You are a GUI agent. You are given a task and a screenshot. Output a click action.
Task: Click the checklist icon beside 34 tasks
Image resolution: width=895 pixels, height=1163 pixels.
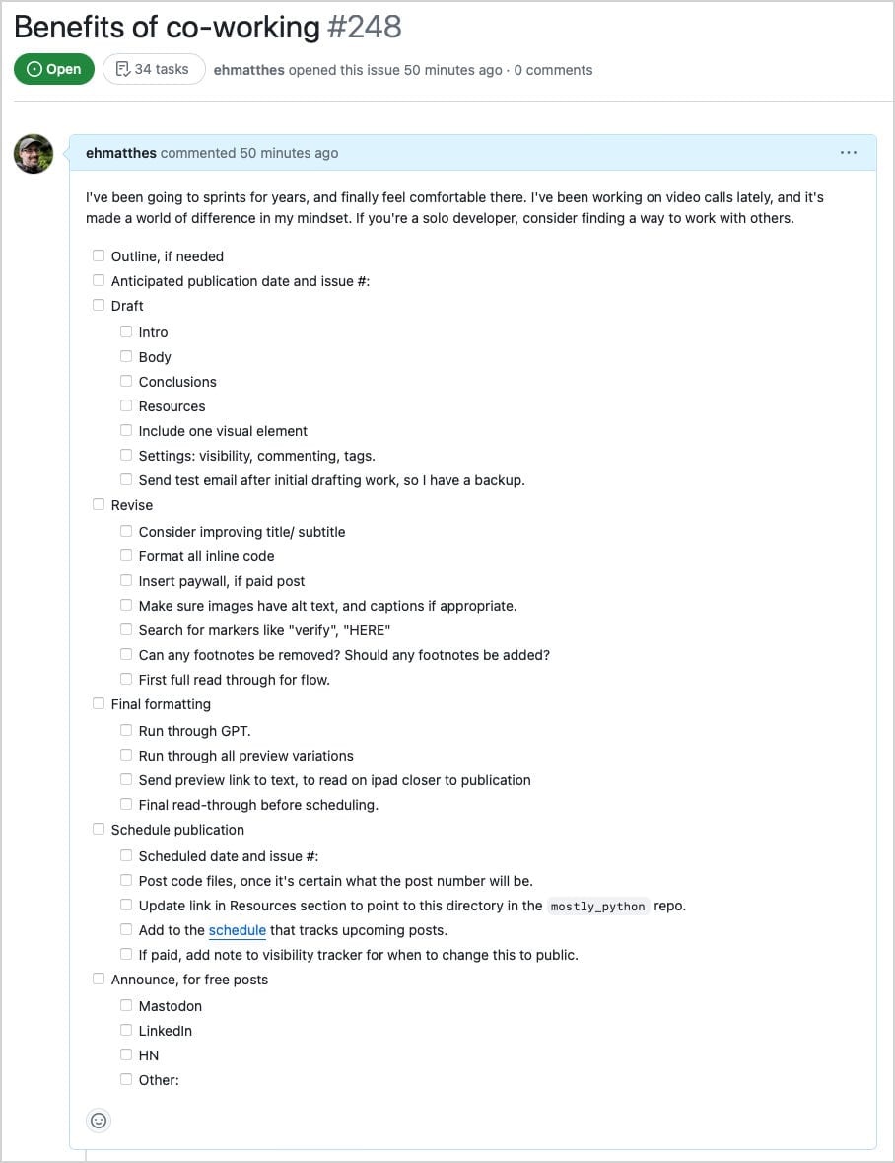122,69
